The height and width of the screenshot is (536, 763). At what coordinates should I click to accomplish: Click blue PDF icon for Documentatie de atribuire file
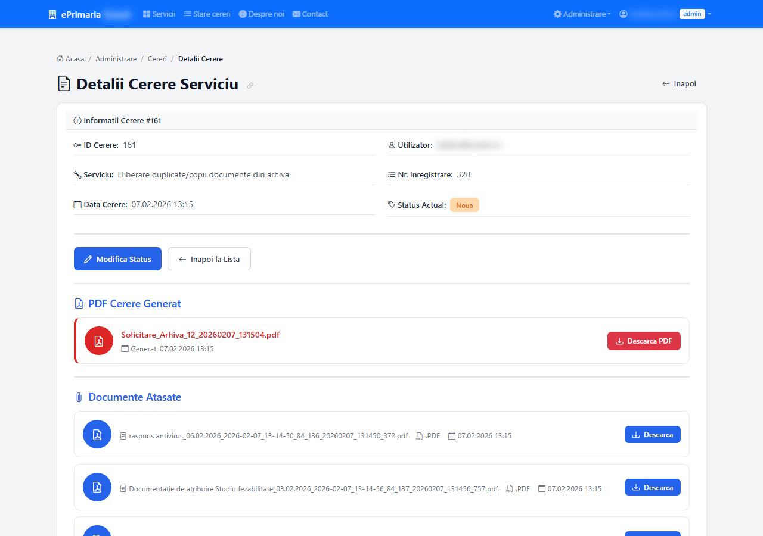pos(97,487)
